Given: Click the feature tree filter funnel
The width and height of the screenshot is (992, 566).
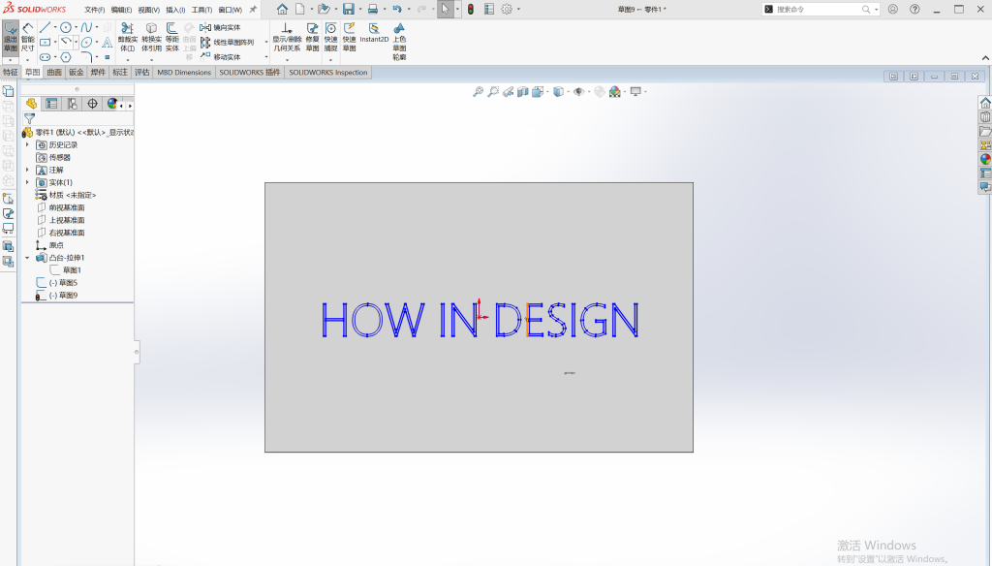Looking at the screenshot, I should click(x=29, y=118).
